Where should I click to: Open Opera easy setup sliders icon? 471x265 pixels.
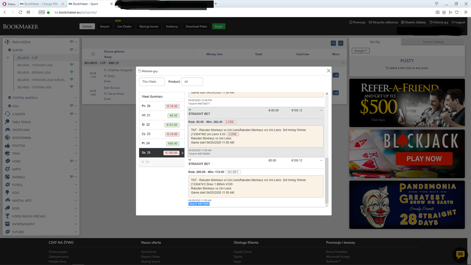(x=466, y=12)
